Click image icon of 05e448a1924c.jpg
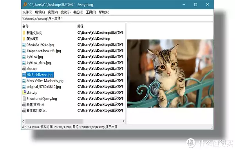This screenshot has width=235, height=150. [24, 45]
